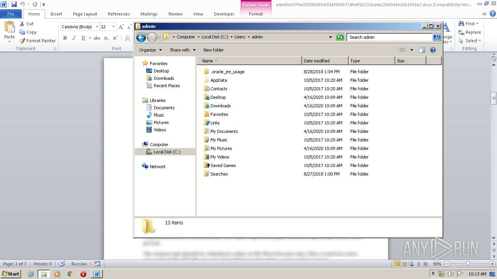Click the Grow Font icon
This screenshot has width=497, height=279.
click(x=121, y=27)
